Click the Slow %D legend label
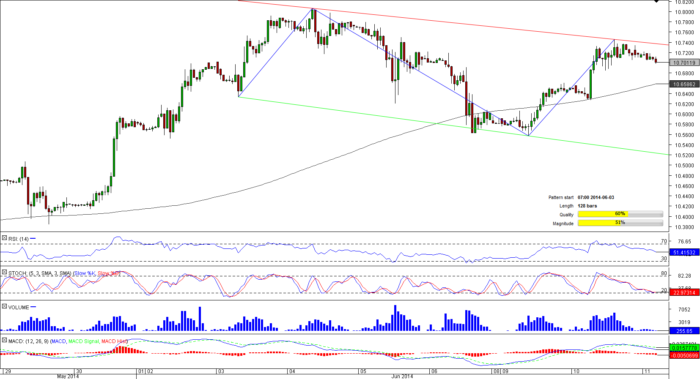This screenshot has width=700, height=379. click(108, 273)
